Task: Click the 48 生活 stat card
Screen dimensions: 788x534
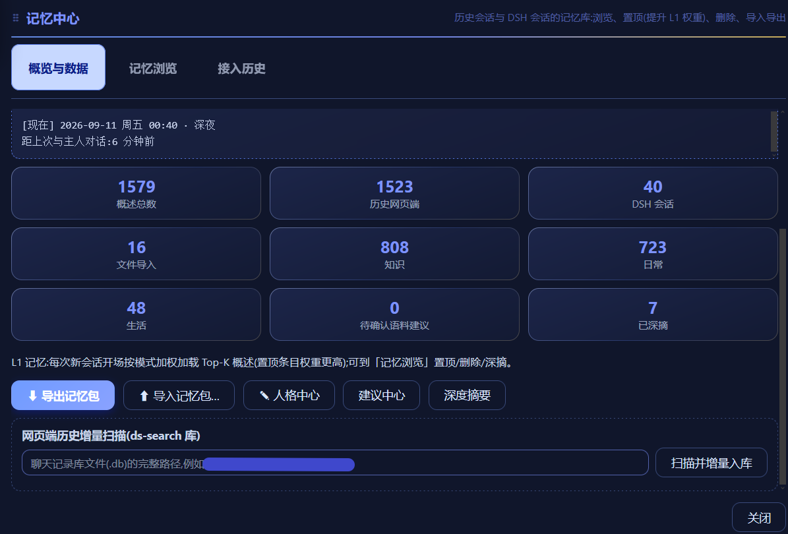Action: click(136, 314)
